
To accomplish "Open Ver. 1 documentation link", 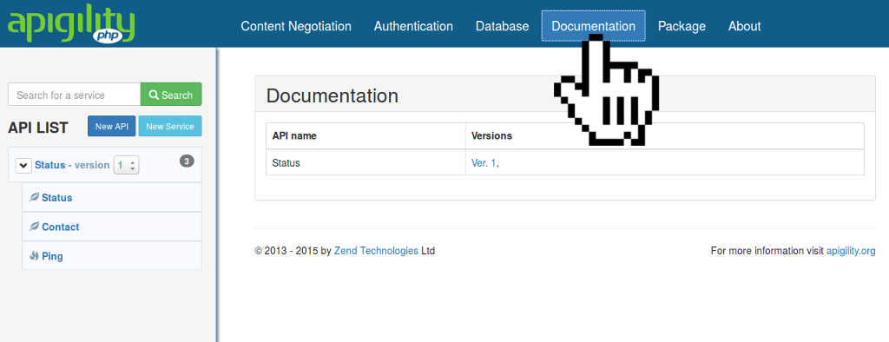I will click(x=484, y=163).
